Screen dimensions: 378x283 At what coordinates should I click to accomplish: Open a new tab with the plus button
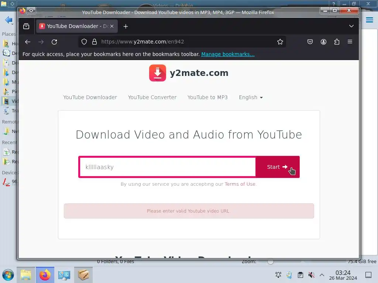click(126, 26)
